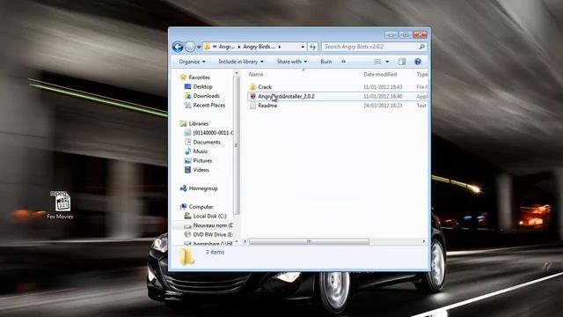563x317 pixels.
Task: Click the folder icon in address bar
Action: 207,47
